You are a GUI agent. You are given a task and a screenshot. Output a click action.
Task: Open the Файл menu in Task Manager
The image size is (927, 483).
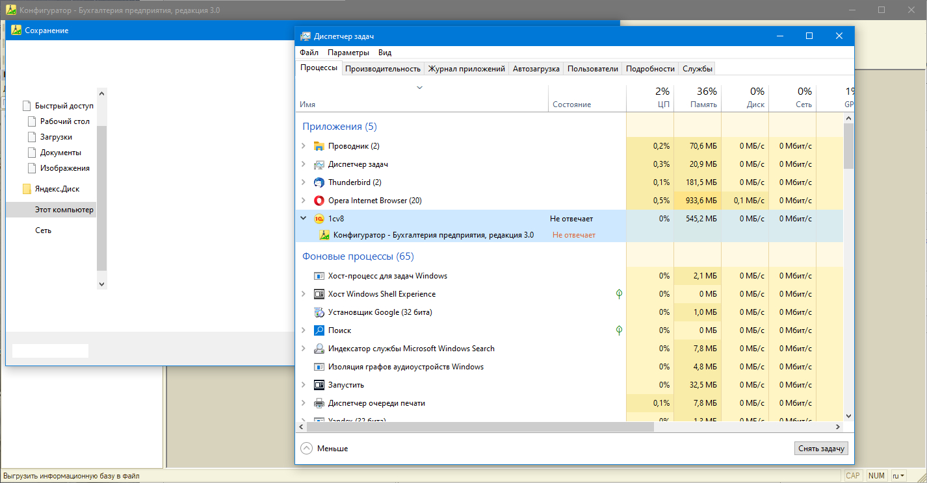[309, 53]
